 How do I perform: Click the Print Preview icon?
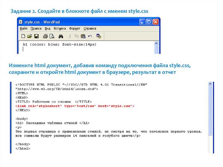[x=52, y=36]
